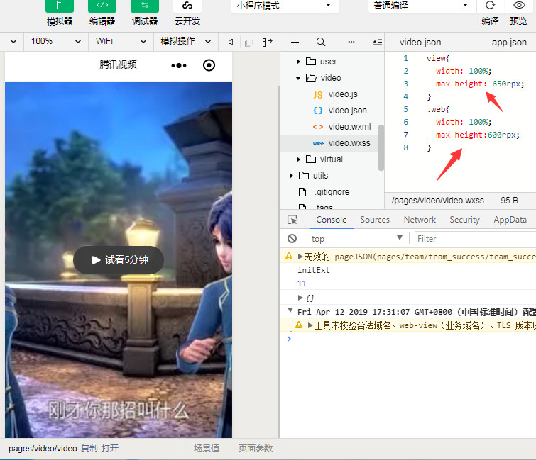Click the 预览 preview eye icon
Image resolution: width=536 pixels, height=460 pixels.
[519, 6]
